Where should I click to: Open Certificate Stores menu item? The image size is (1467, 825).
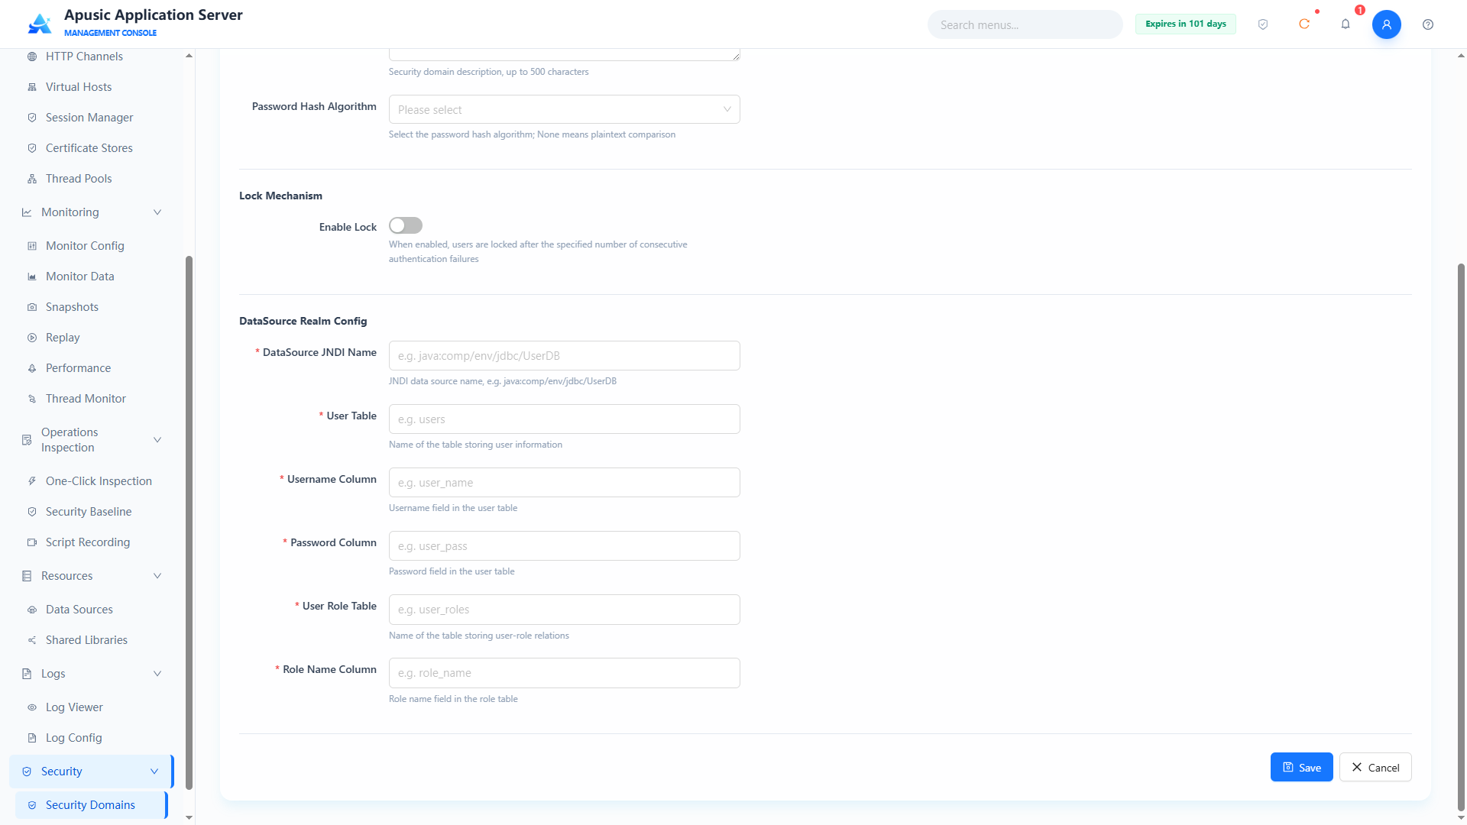coord(92,148)
